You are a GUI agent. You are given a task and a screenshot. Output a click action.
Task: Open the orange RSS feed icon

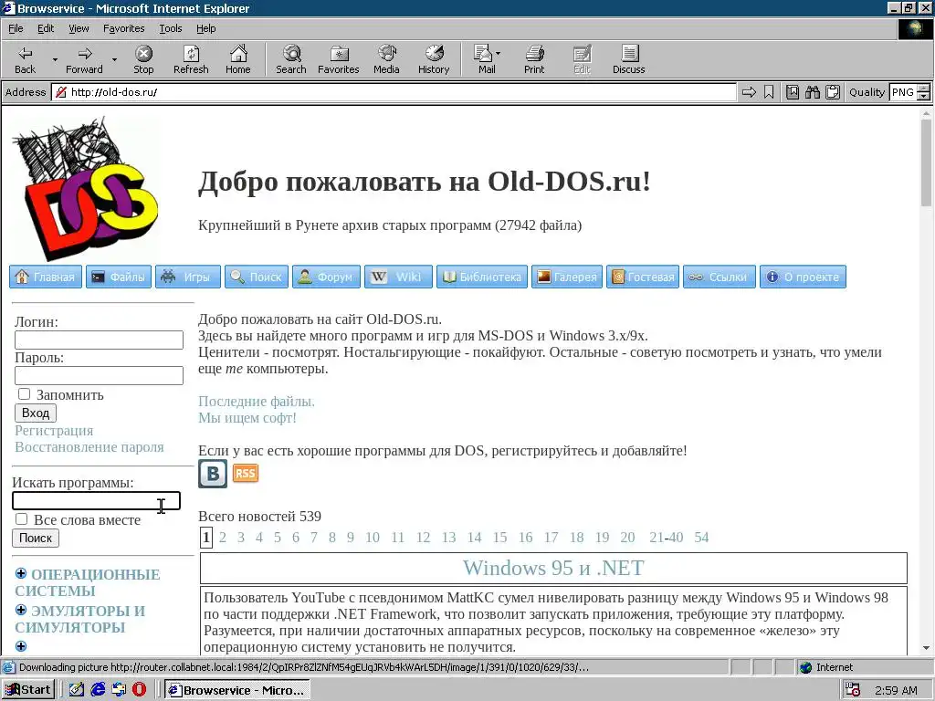[x=245, y=474]
